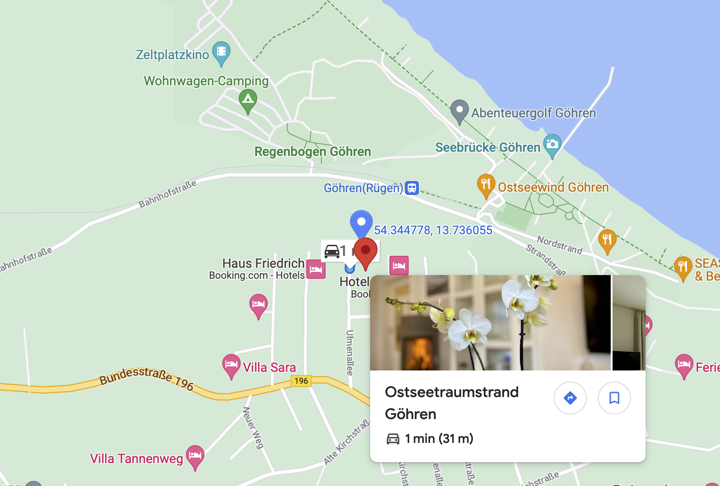
Task: Open the second partially visible photo thumbnail
Action: pyautogui.click(x=629, y=323)
